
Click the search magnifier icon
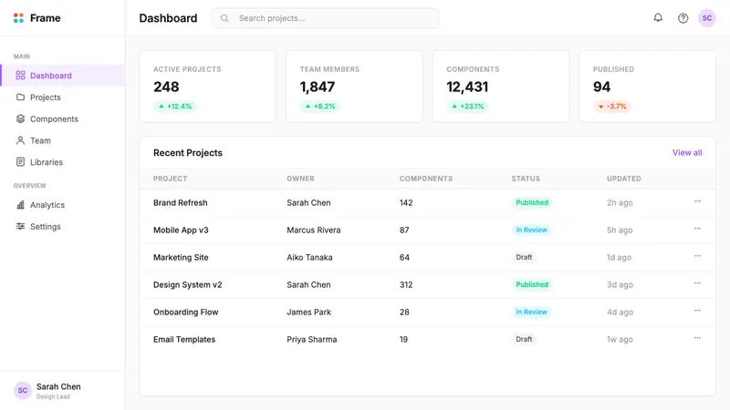tap(224, 18)
